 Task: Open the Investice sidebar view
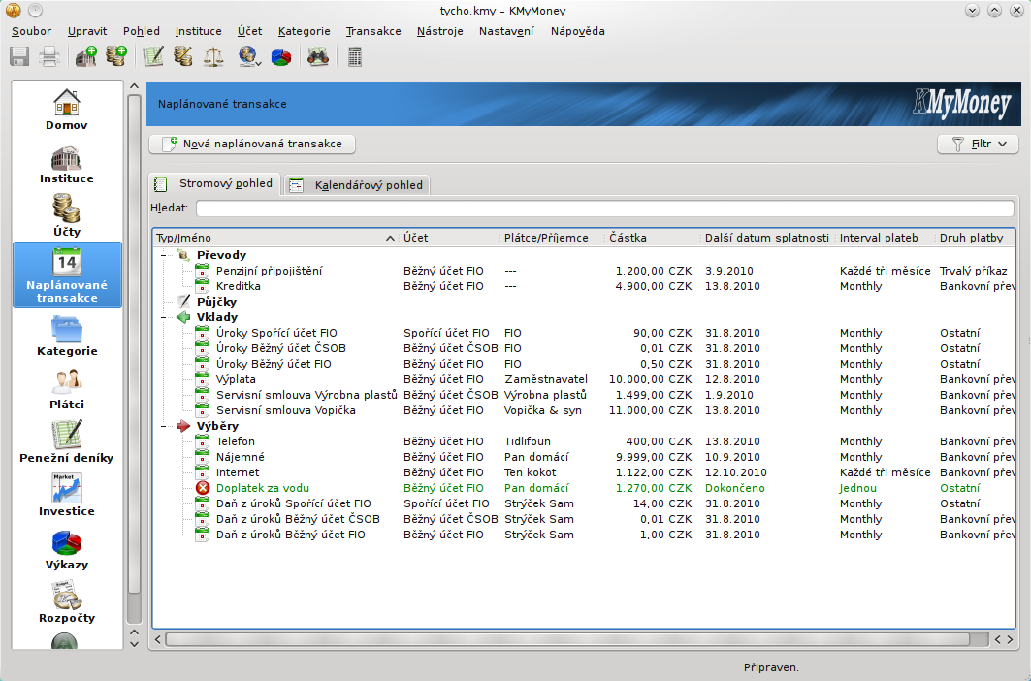66,496
